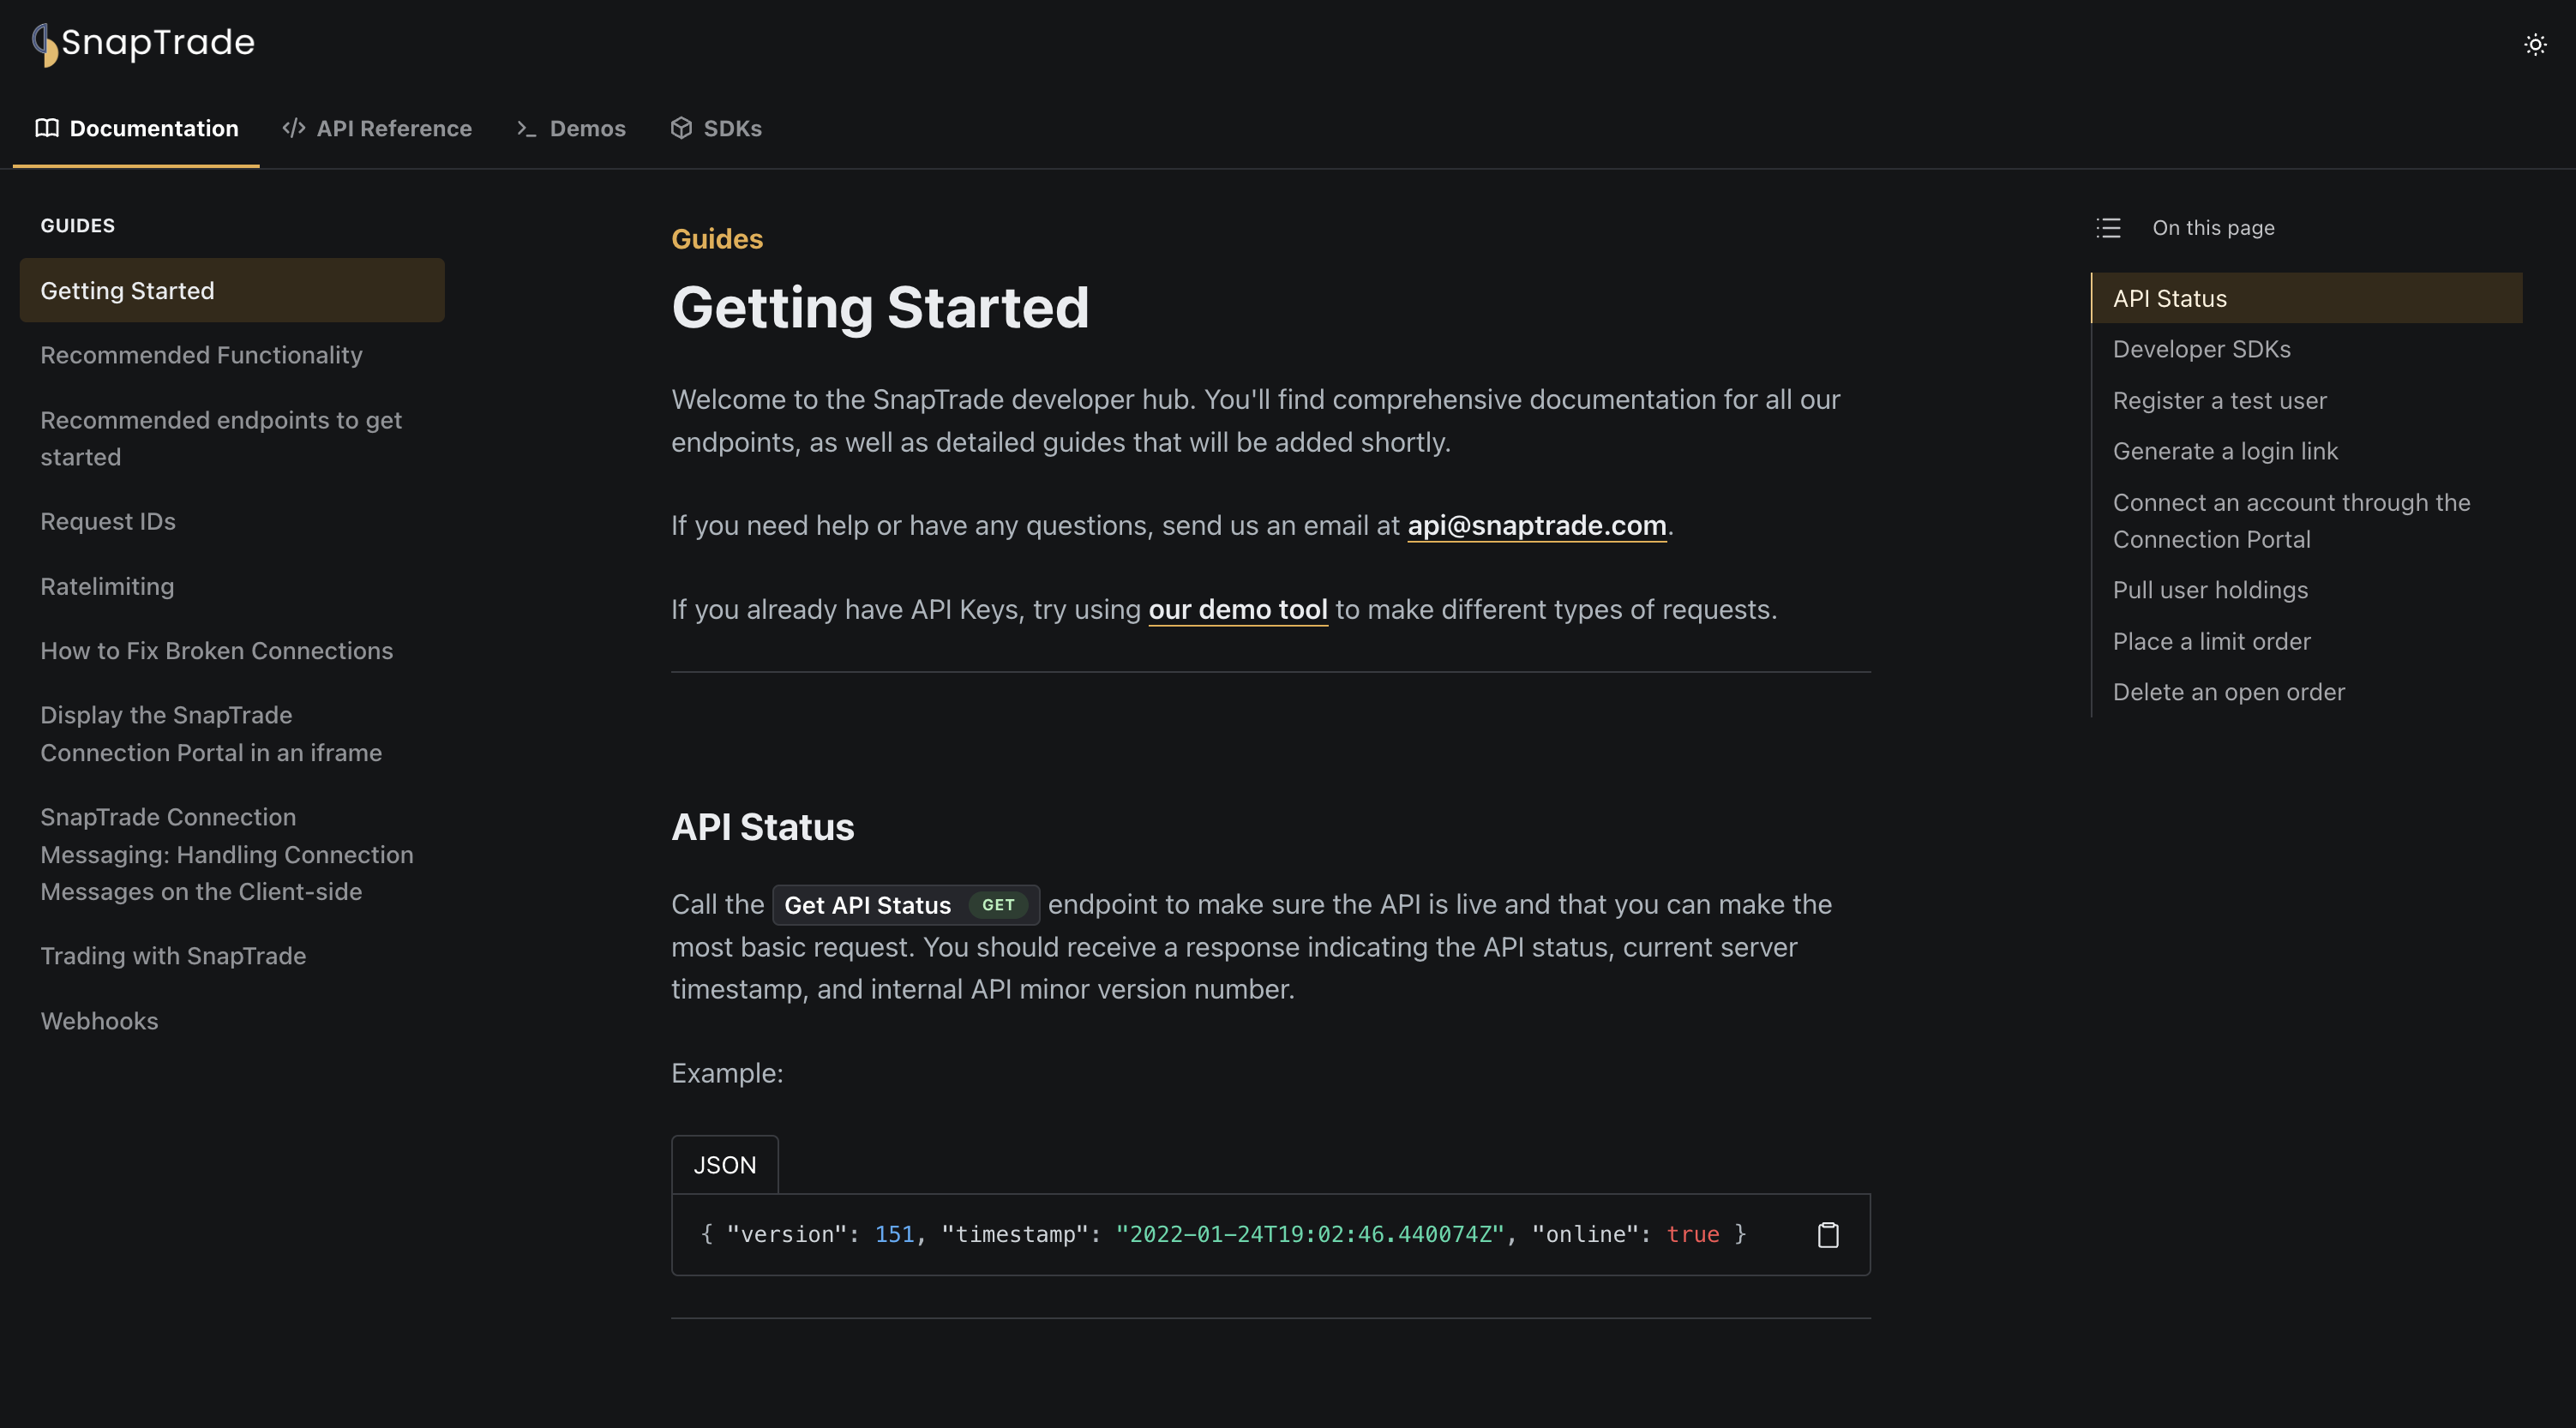
Task: Open the Webhooks guide
Action: [99, 1021]
